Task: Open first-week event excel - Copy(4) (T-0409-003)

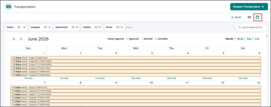Action: pos(136,75)
